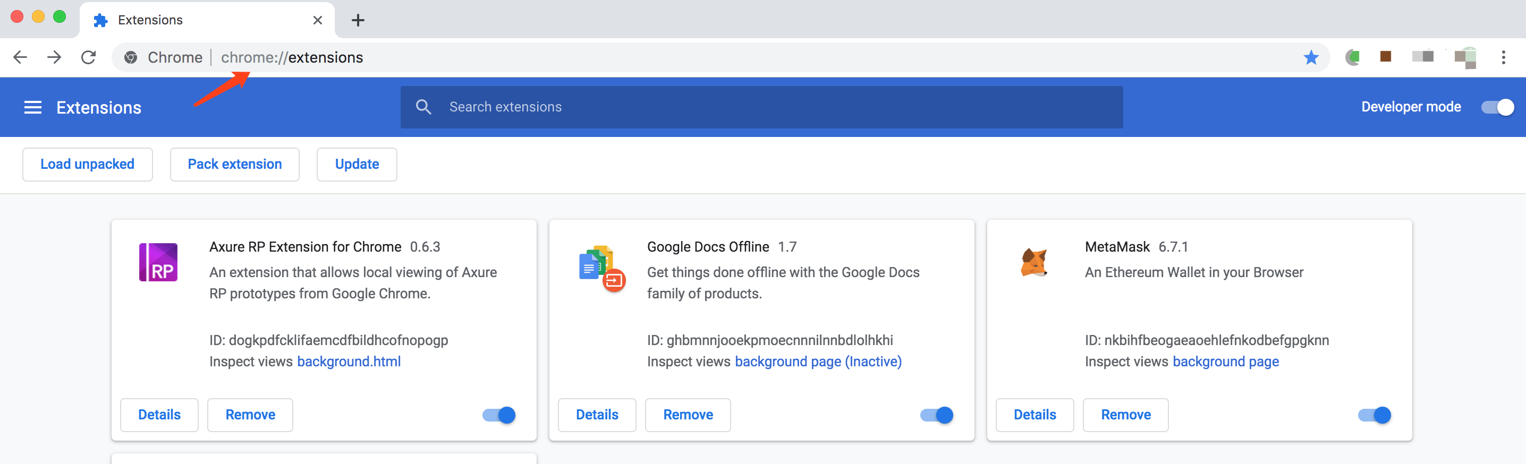This screenshot has height=464, width=1526.
Task: Click the MetaMask title text
Action: coord(1117,247)
